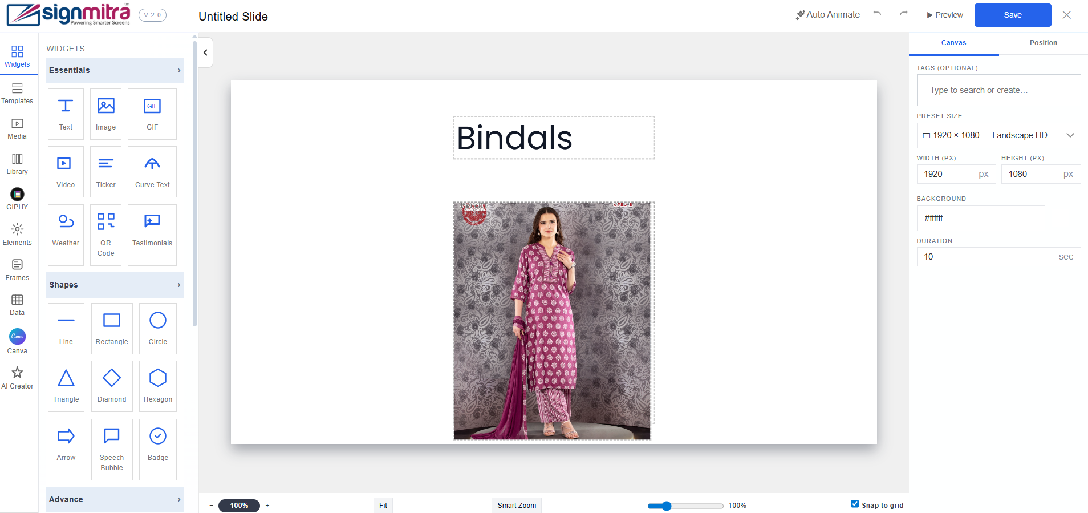Select the Bindals text on canvas
Image resolution: width=1088 pixels, height=513 pixels.
(554, 138)
